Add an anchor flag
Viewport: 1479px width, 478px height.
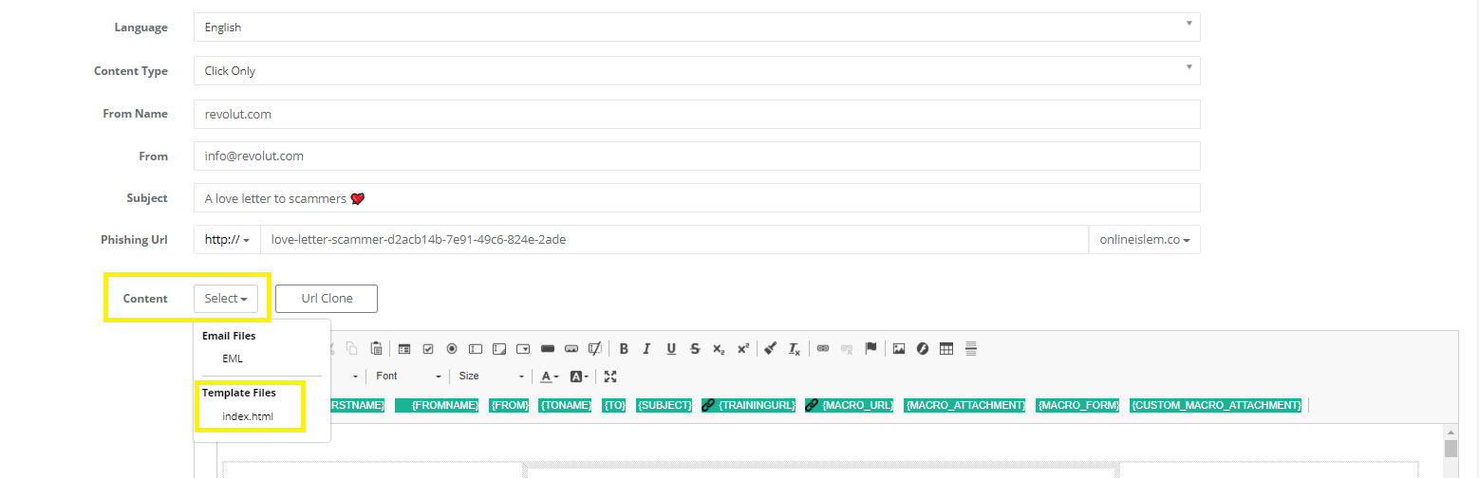(871, 348)
